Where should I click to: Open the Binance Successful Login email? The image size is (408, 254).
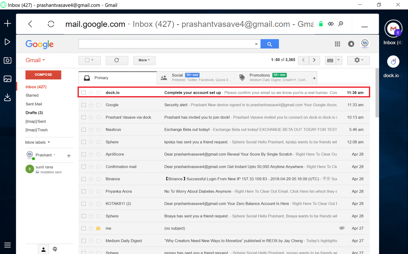[x=224, y=179]
